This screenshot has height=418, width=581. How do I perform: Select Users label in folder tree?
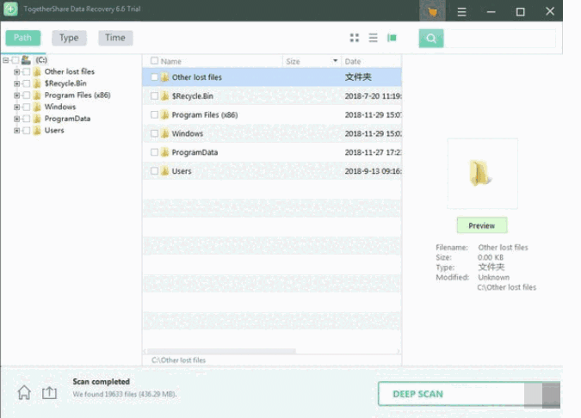tap(54, 131)
